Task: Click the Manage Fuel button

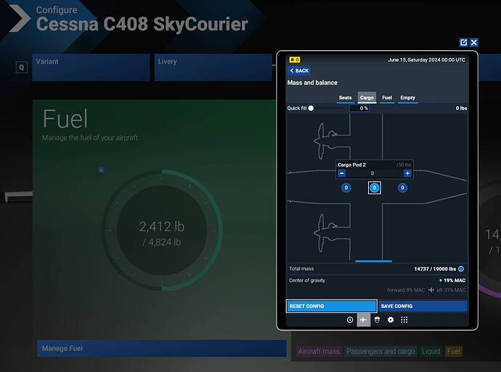Action: (x=162, y=348)
